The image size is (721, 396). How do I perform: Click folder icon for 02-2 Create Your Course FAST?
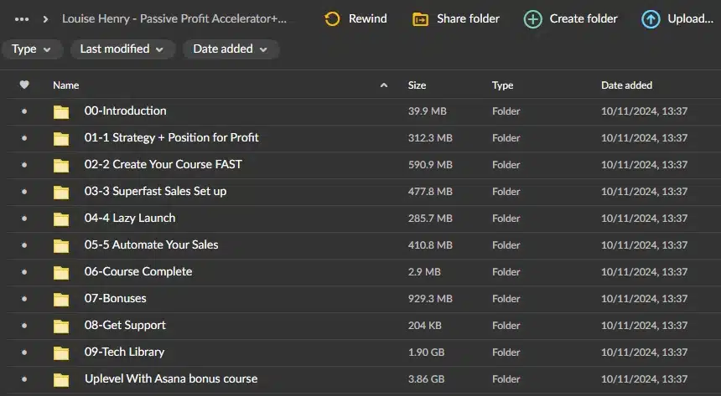[x=61, y=165]
